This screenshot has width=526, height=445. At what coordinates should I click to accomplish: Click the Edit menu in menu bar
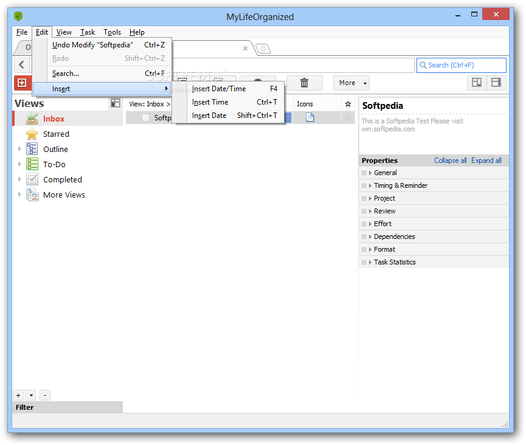point(42,32)
